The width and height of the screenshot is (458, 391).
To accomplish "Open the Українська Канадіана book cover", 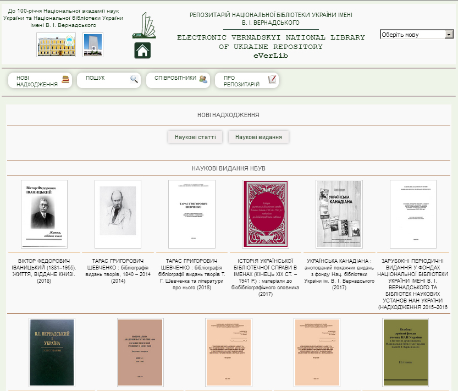I will 339,214.
